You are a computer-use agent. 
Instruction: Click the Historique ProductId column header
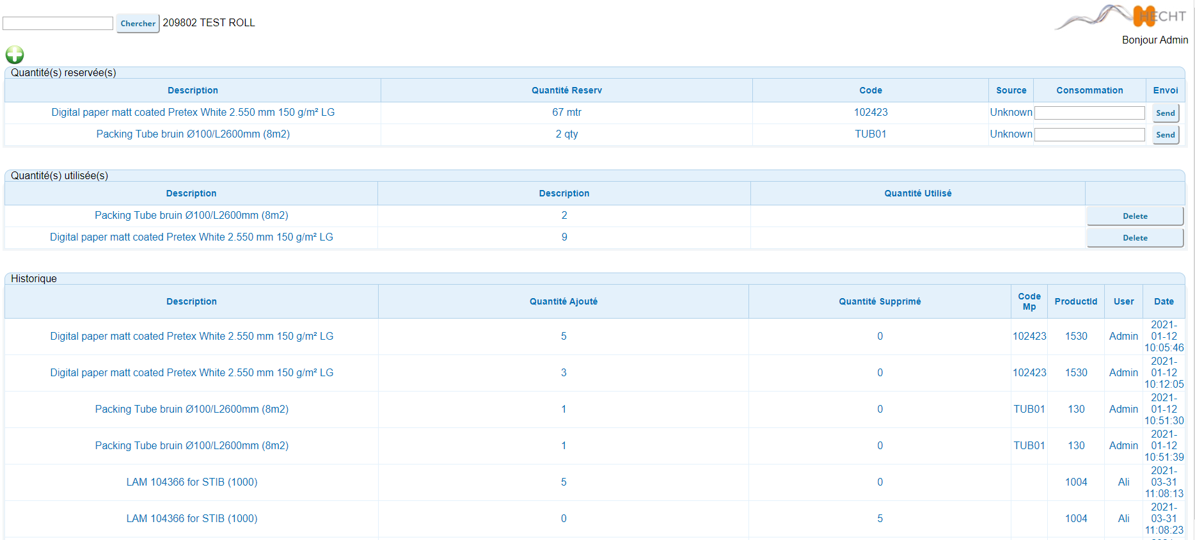pos(1075,302)
